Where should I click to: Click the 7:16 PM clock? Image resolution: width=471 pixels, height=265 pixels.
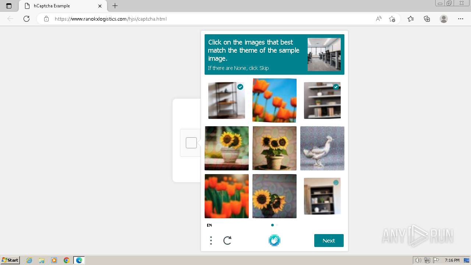point(452,260)
